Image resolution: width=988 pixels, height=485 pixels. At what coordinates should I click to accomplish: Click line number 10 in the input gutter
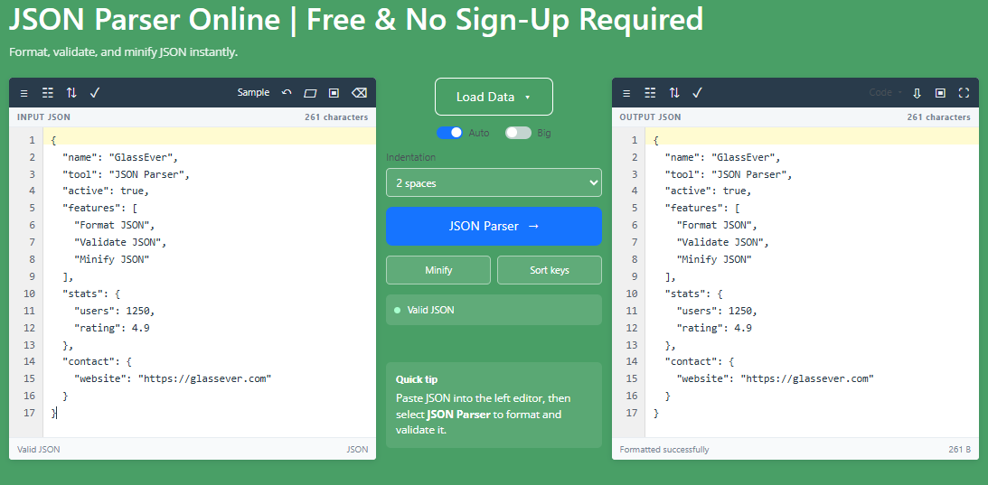tap(29, 294)
